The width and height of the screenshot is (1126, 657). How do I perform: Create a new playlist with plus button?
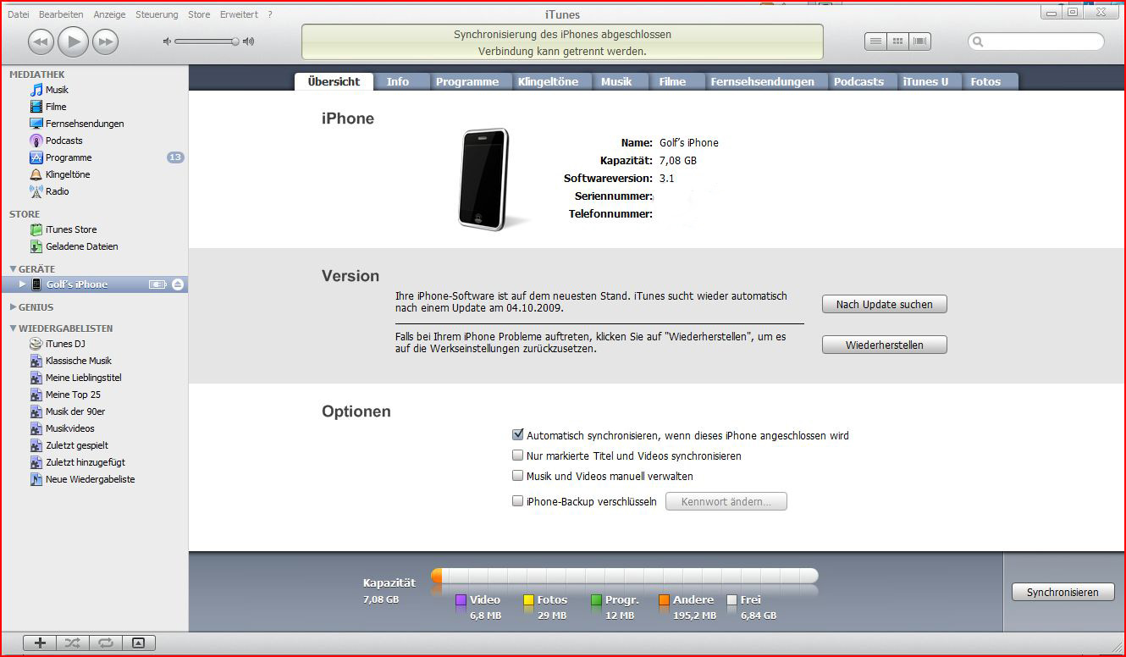coord(40,643)
